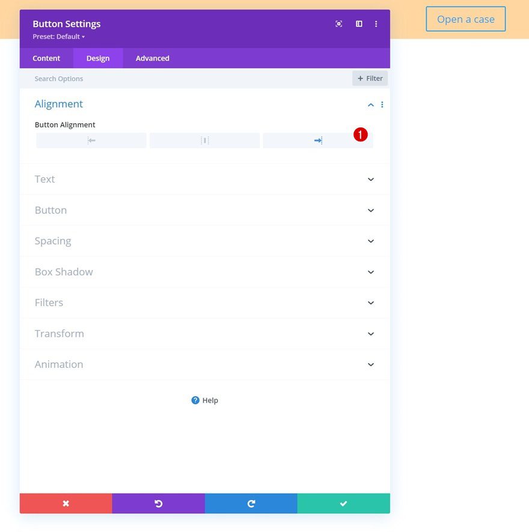This screenshot has height=532, width=529.
Task: Expand the Transform section
Action: (204, 334)
